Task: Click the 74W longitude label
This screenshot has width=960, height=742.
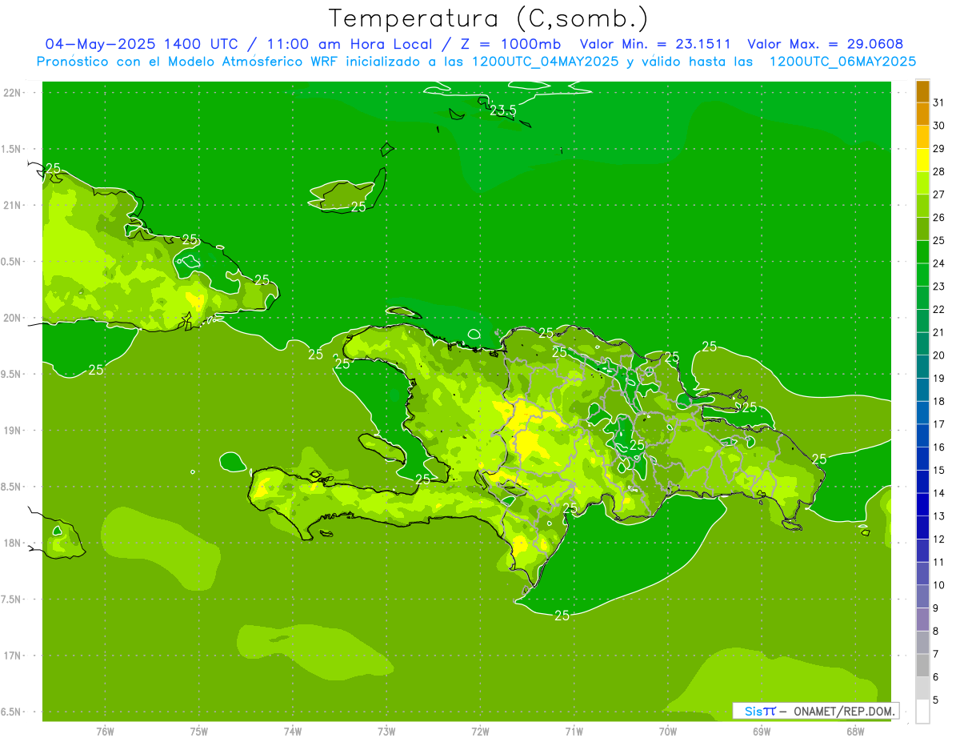Action: (x=293, y=732)
